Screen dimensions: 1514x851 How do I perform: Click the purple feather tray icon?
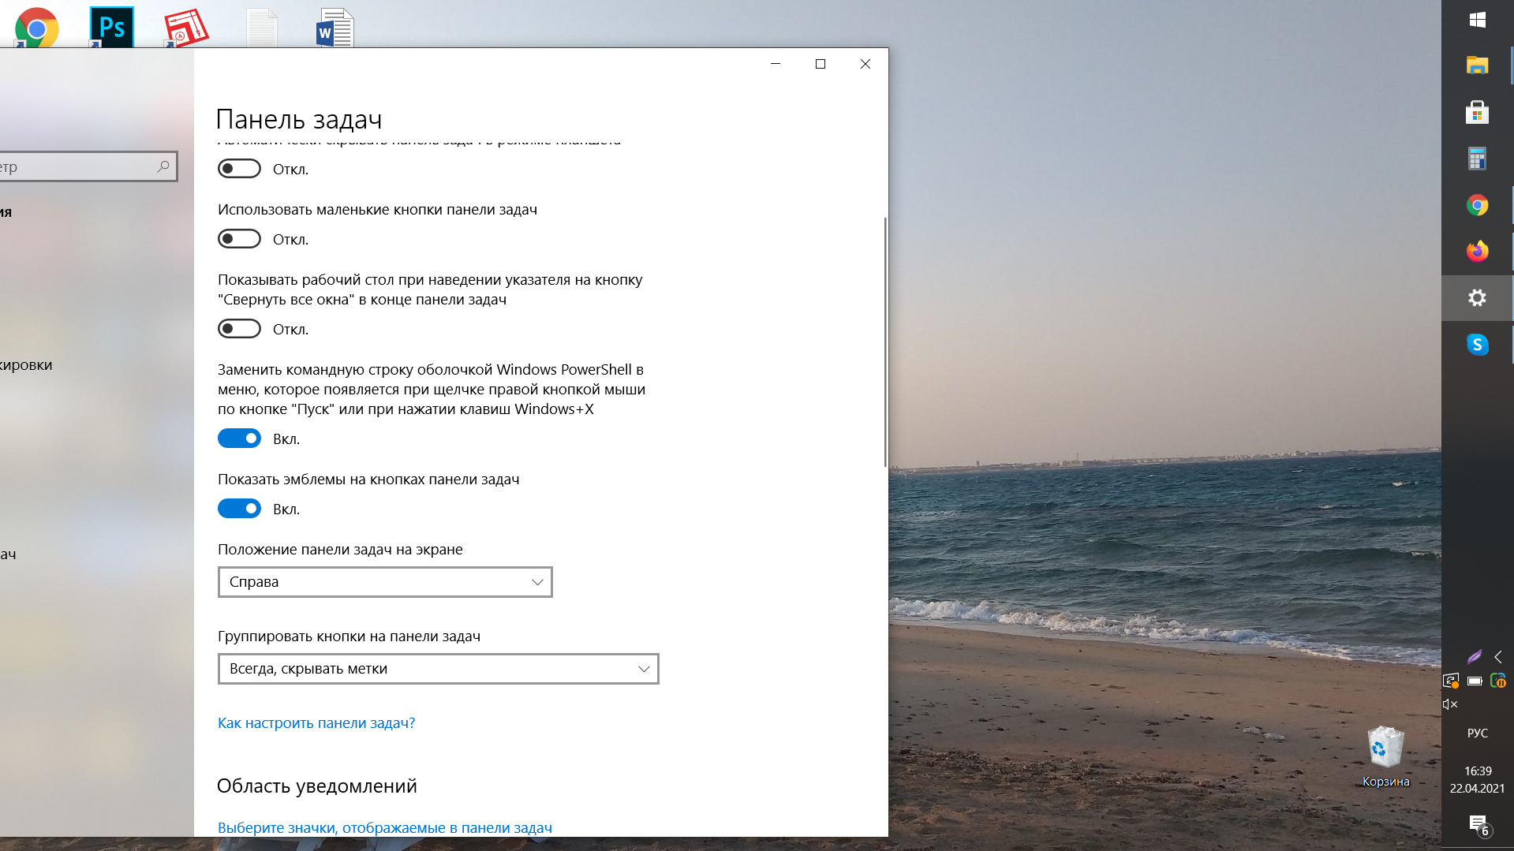coord(1474,657)
